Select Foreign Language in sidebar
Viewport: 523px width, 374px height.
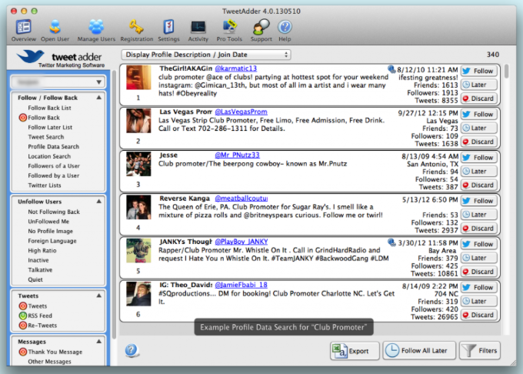pos(52,241)
